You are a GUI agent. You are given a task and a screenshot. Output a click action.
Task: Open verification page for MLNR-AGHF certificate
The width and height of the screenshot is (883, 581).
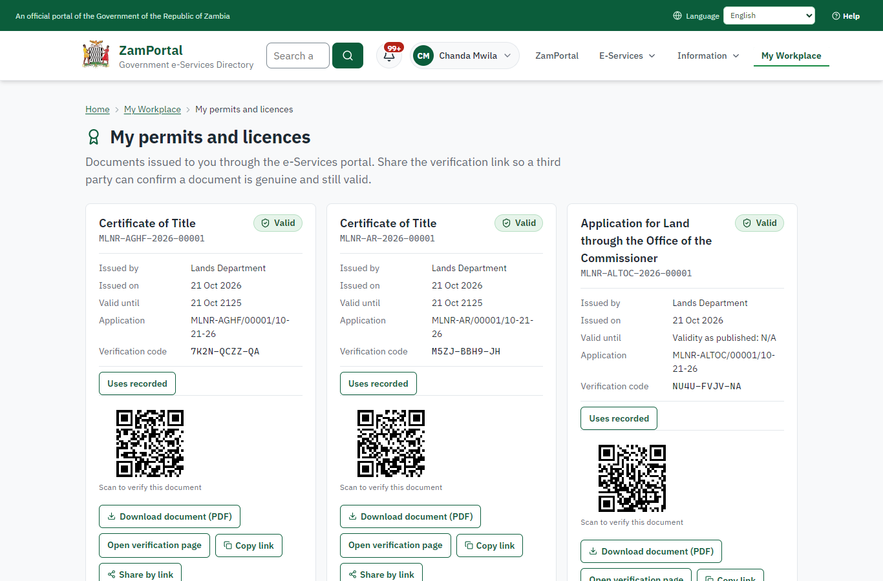154,545
